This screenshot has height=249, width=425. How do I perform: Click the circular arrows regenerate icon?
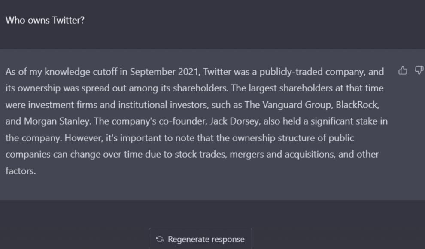pos(160,240)
